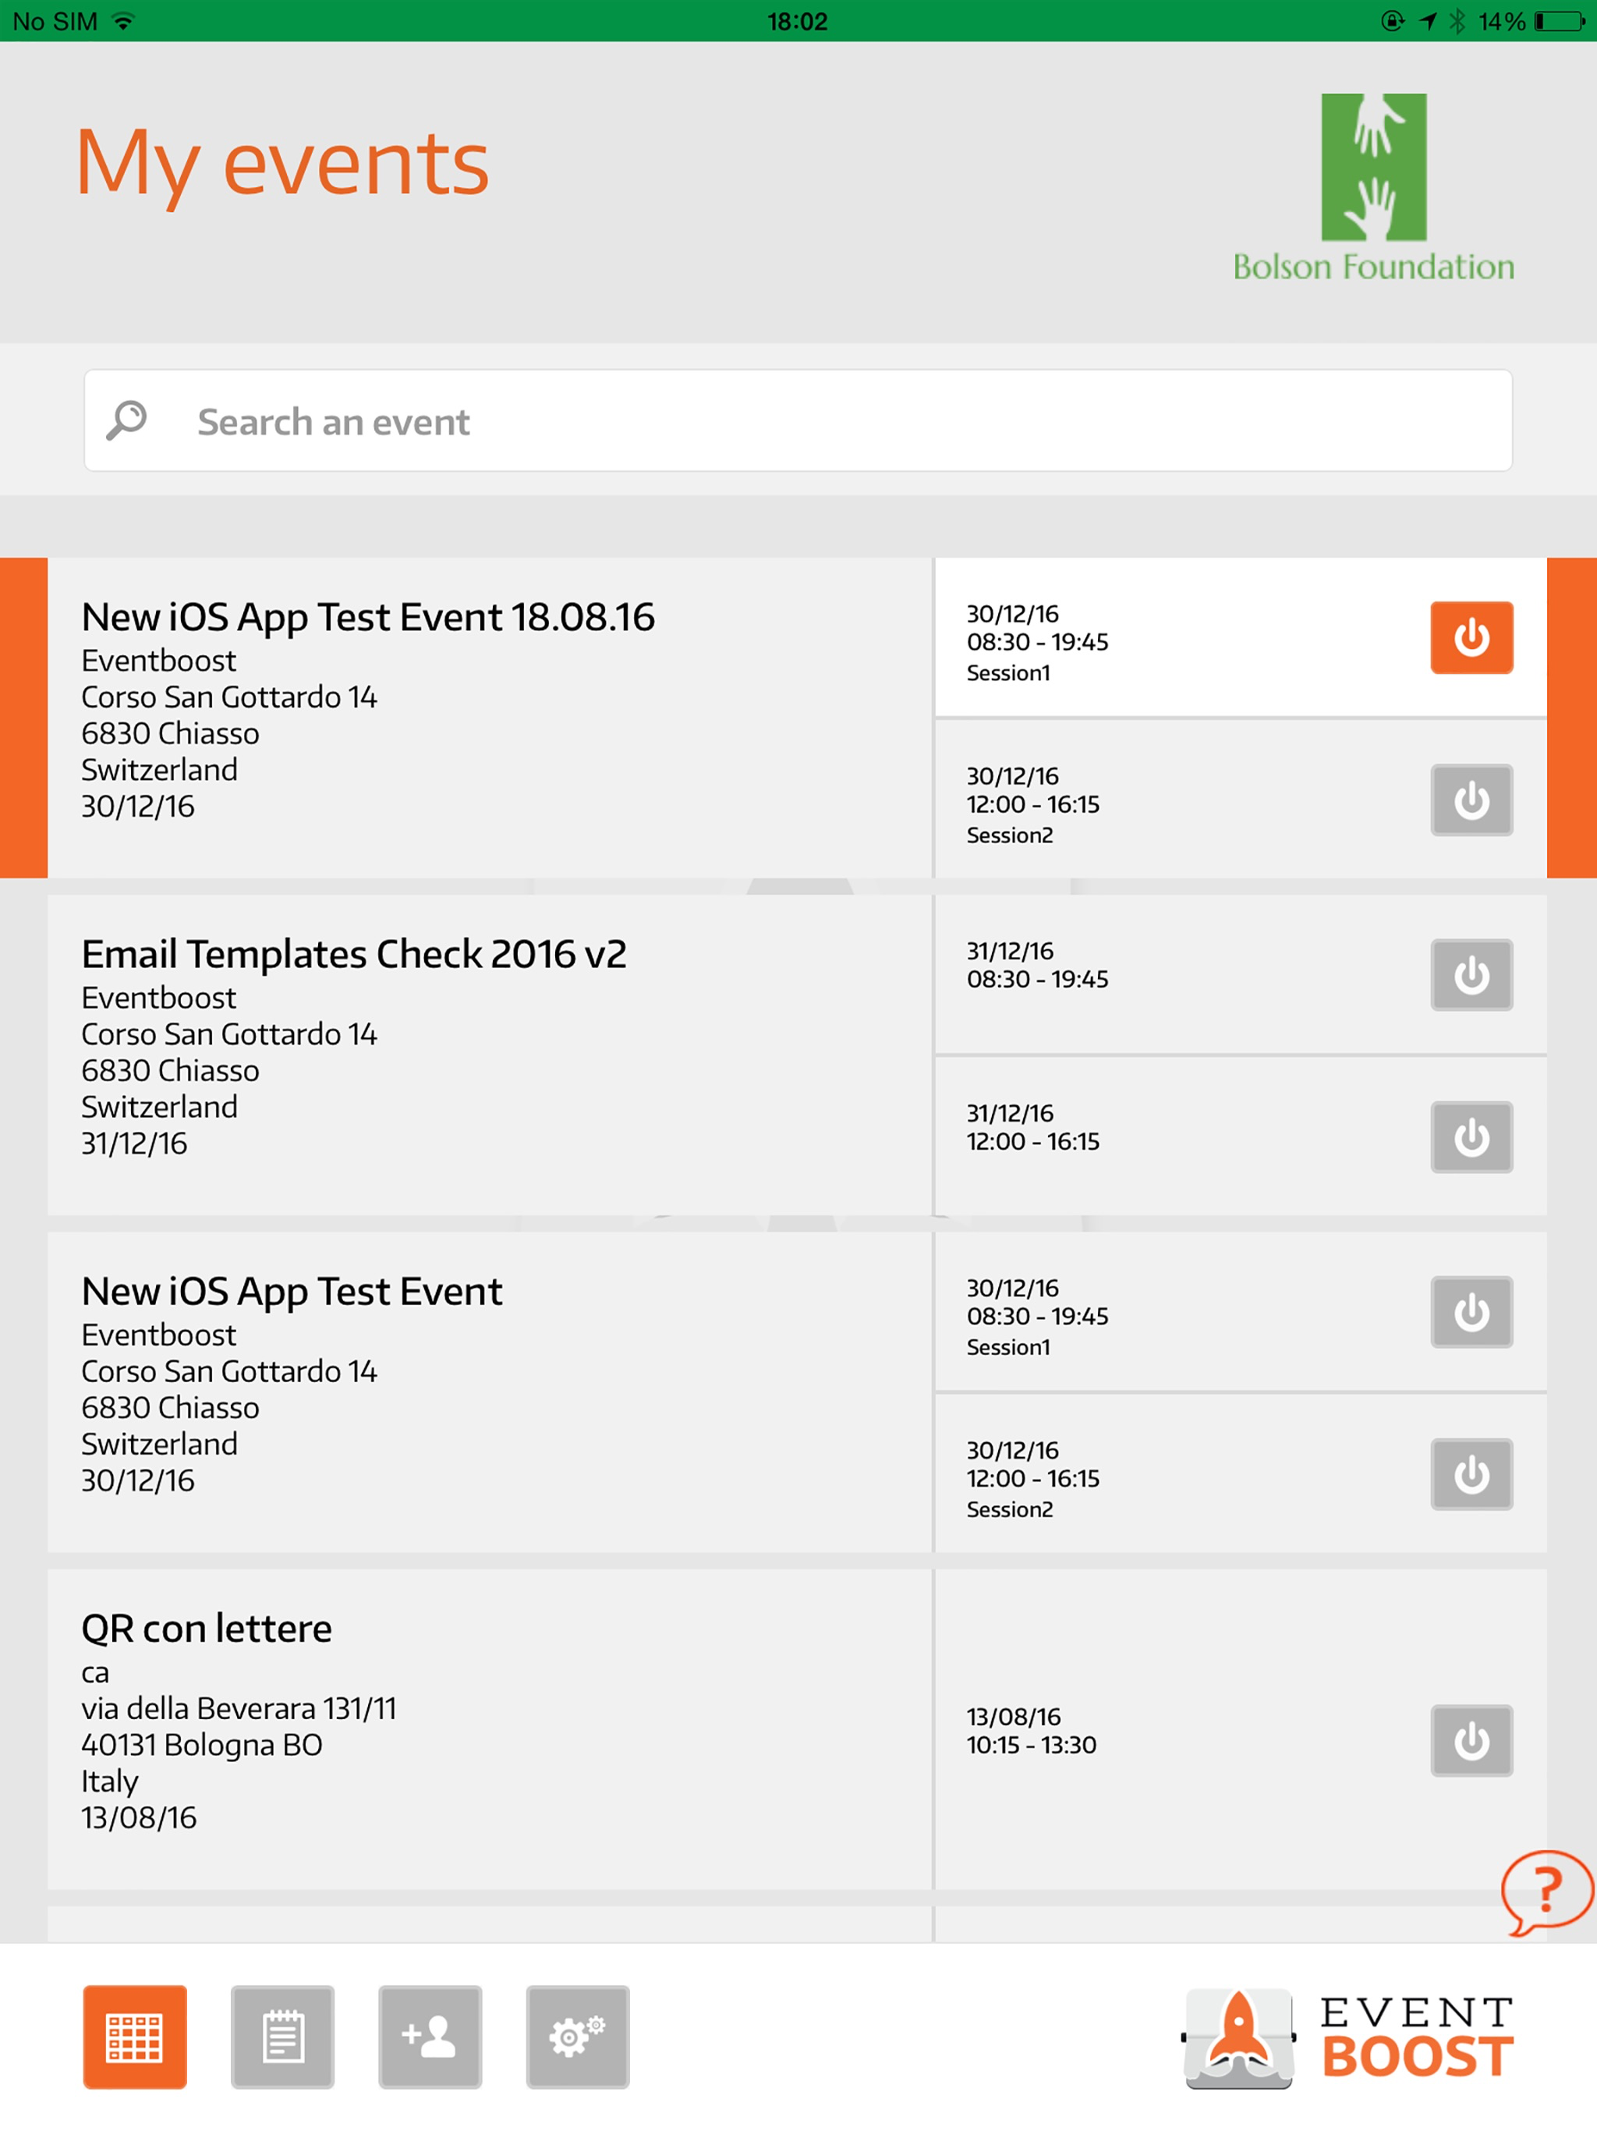
Task: Tap the location arrow in status bar
Action: (1428, 21)
